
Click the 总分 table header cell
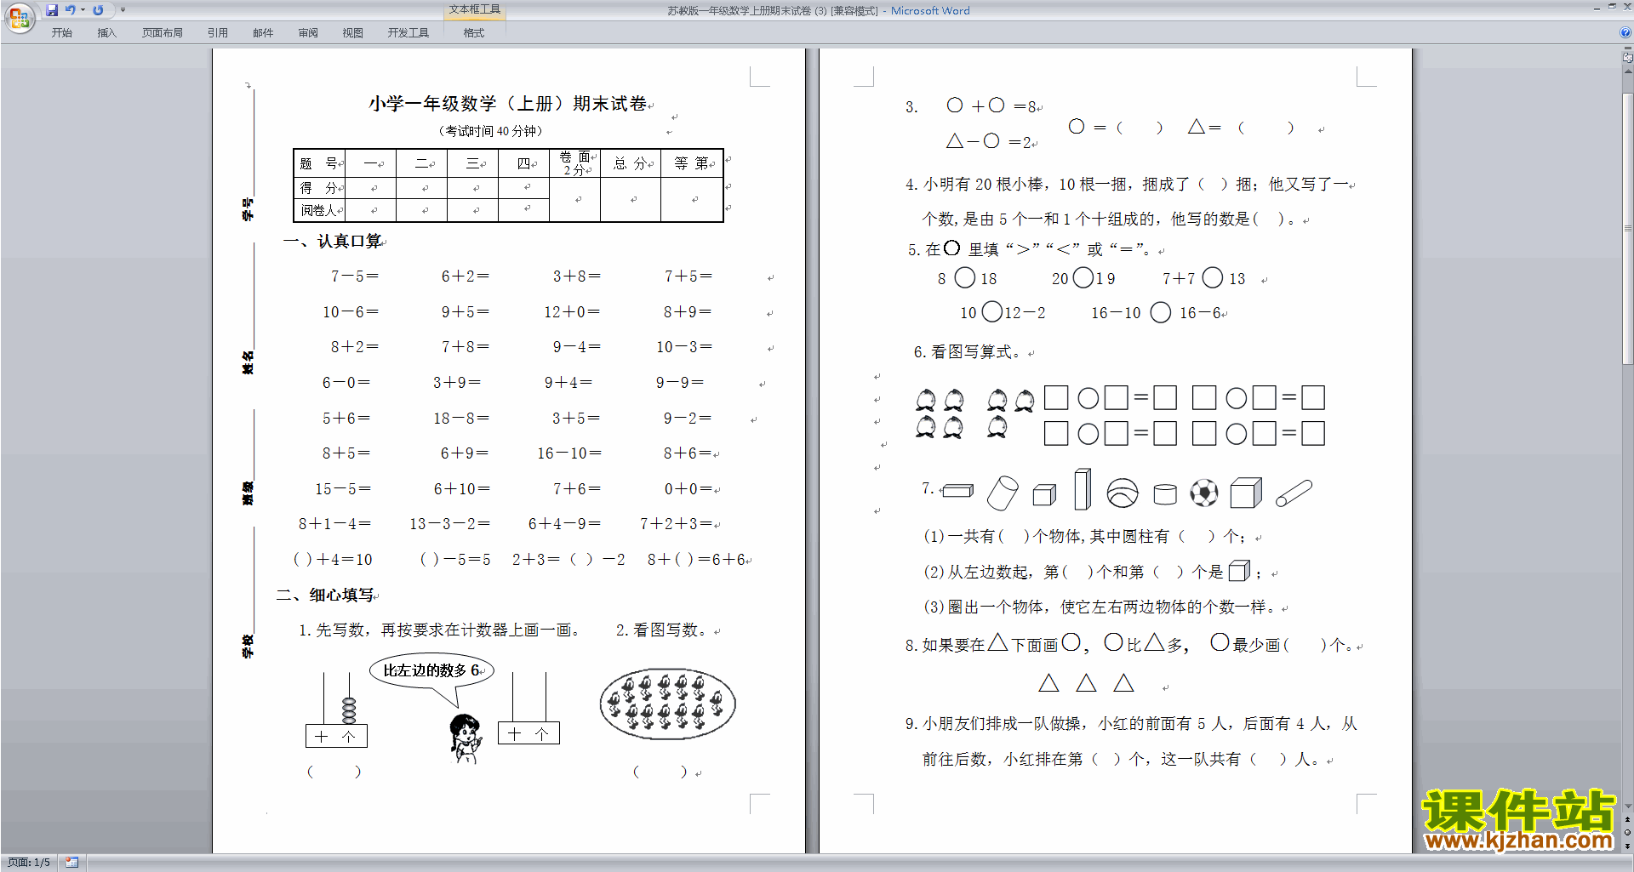click(x=631, y=163)
